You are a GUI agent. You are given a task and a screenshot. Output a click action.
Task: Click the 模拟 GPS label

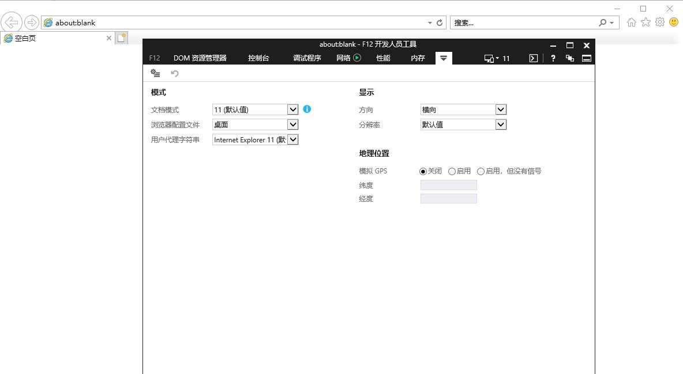click(x=373, y=171)
